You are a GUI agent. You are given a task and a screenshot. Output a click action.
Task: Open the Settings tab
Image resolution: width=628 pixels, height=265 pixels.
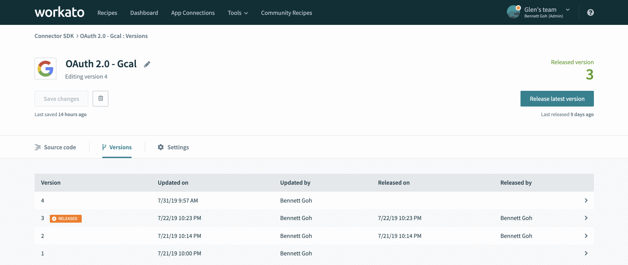point(173,147)
